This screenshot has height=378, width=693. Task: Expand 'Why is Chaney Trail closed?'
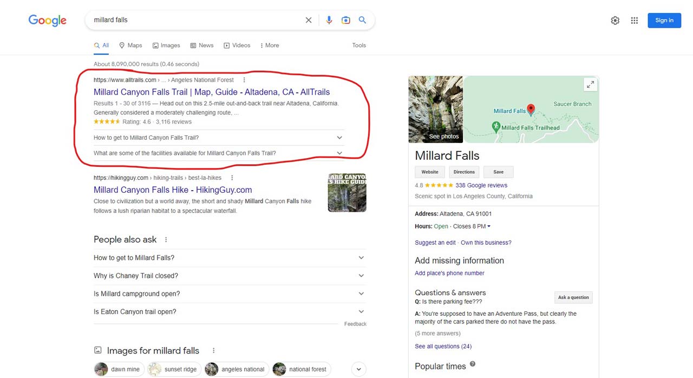point(230,276)
